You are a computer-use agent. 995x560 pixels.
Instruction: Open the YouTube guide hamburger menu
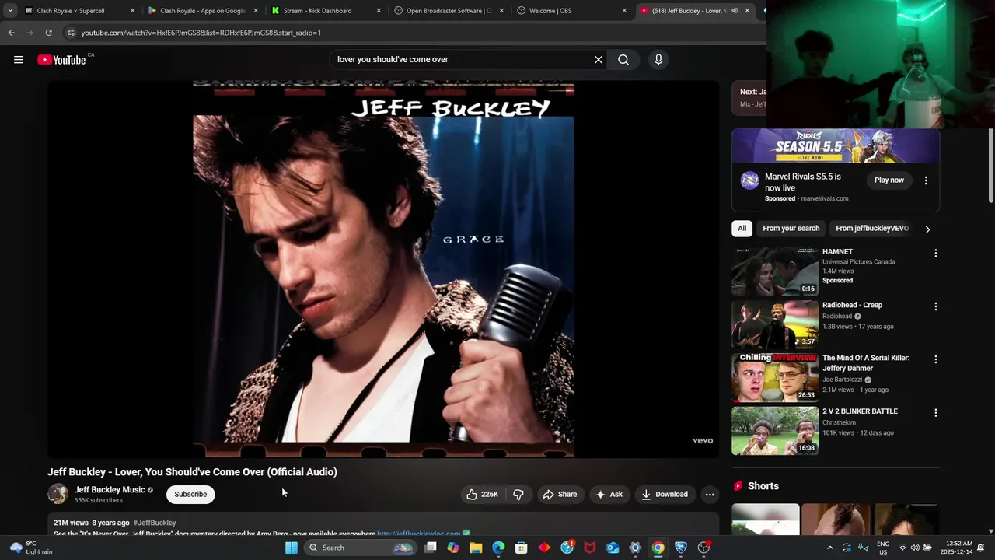click(19, 60)
